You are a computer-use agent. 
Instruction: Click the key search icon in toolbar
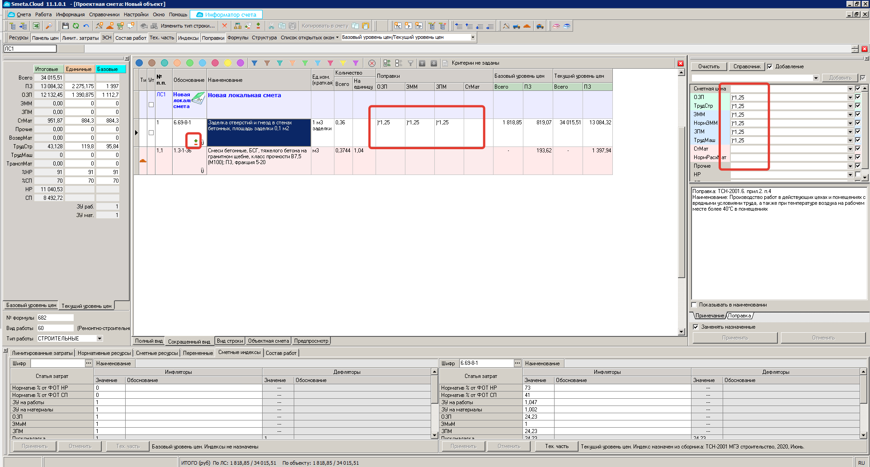point(49,26)
